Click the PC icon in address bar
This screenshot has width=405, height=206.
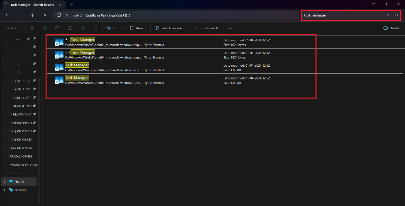point(59,15)
